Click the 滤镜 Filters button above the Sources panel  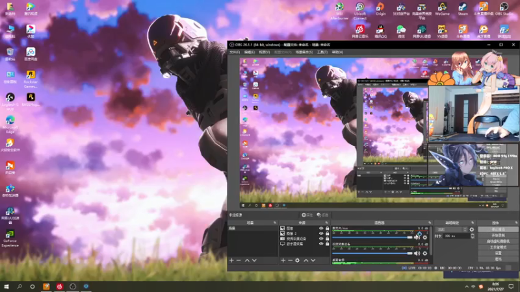coord(322,215)
